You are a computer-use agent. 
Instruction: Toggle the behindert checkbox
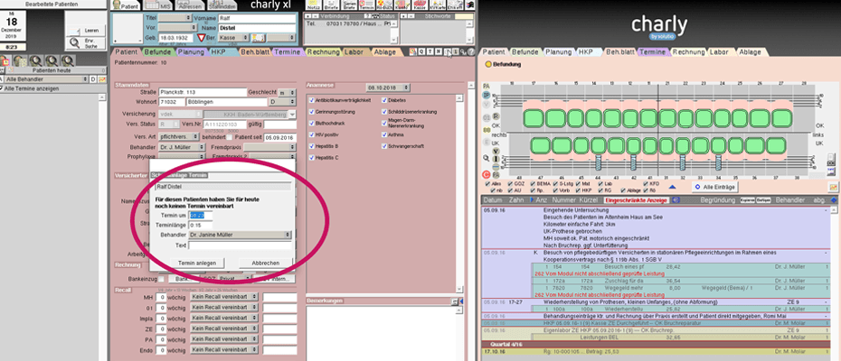tap(229, 138)
